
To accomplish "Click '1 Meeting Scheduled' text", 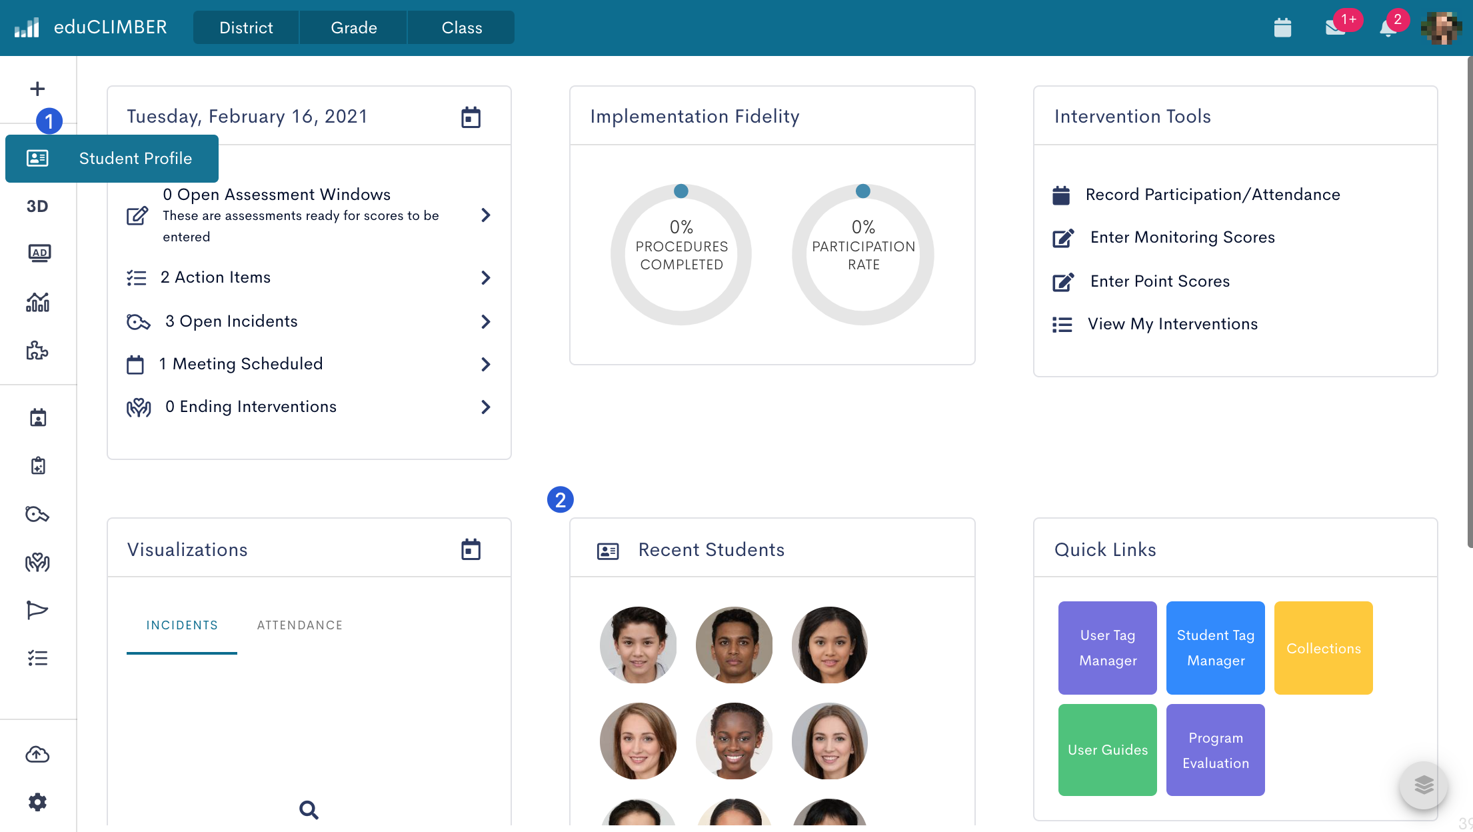I will coord(241,364).
